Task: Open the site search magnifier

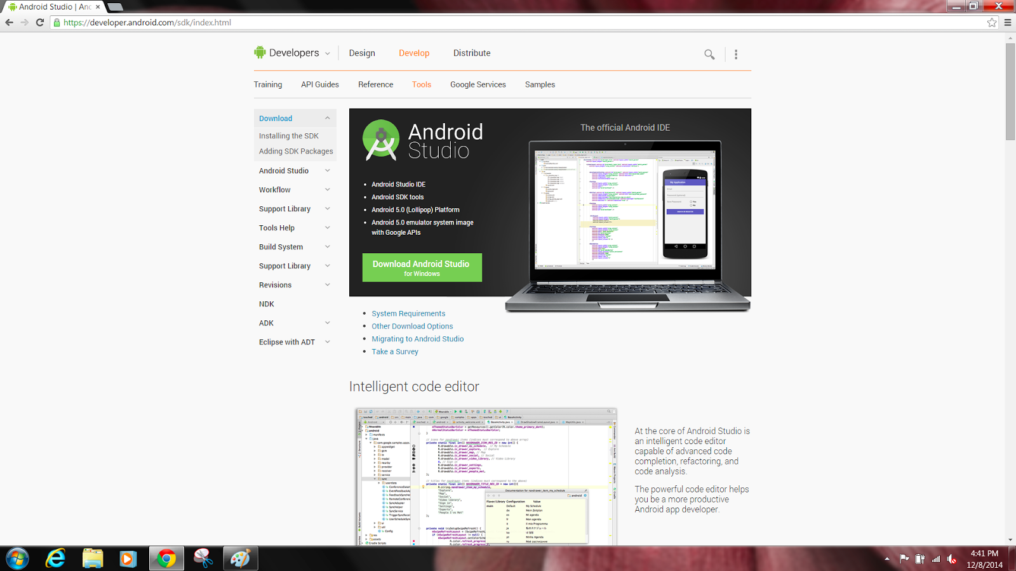Action: 709,55
